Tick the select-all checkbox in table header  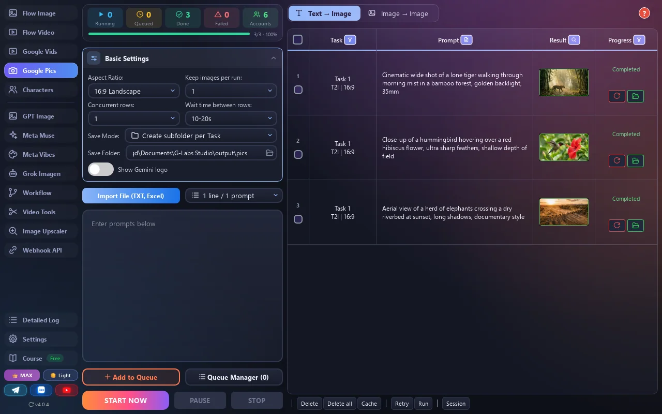[298, 40]
